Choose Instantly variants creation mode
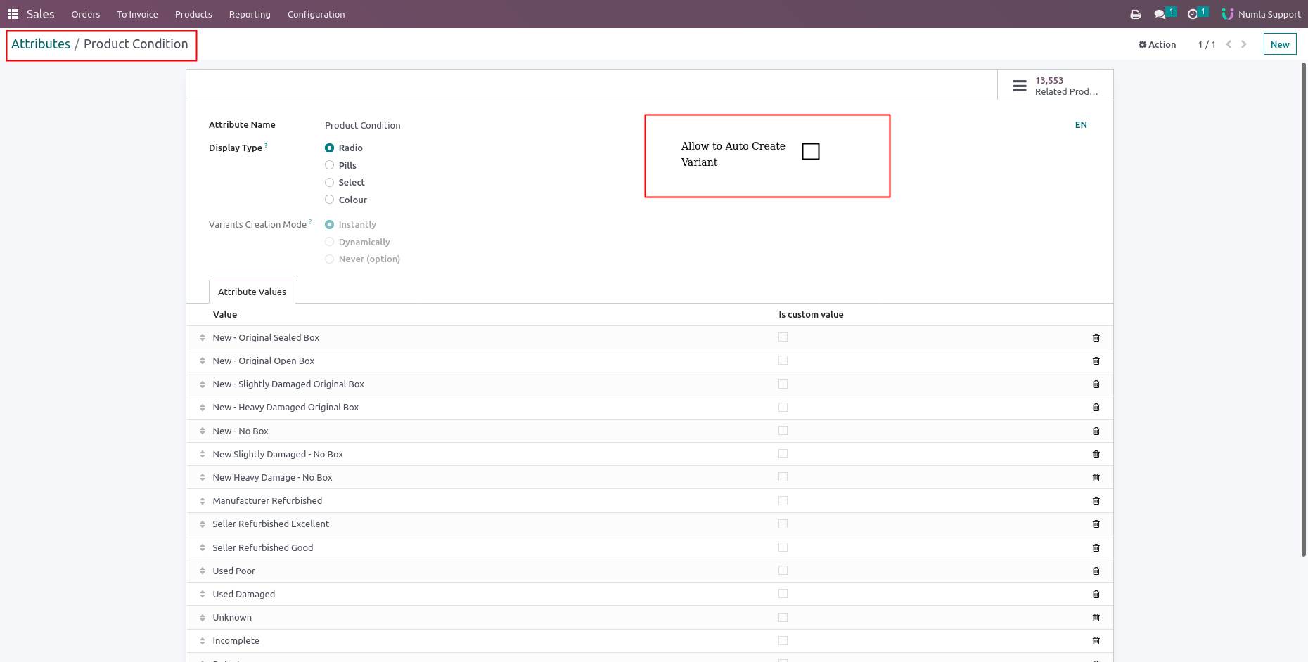1308x662 pixels. pos(329,225)
